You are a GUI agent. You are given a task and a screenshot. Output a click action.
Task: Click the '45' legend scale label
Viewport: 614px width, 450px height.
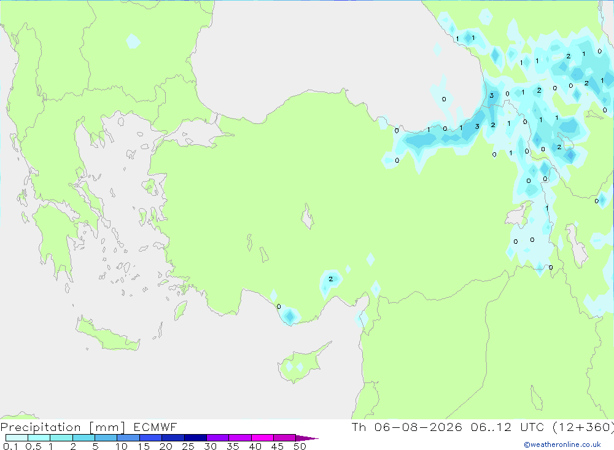click(278, 446)
